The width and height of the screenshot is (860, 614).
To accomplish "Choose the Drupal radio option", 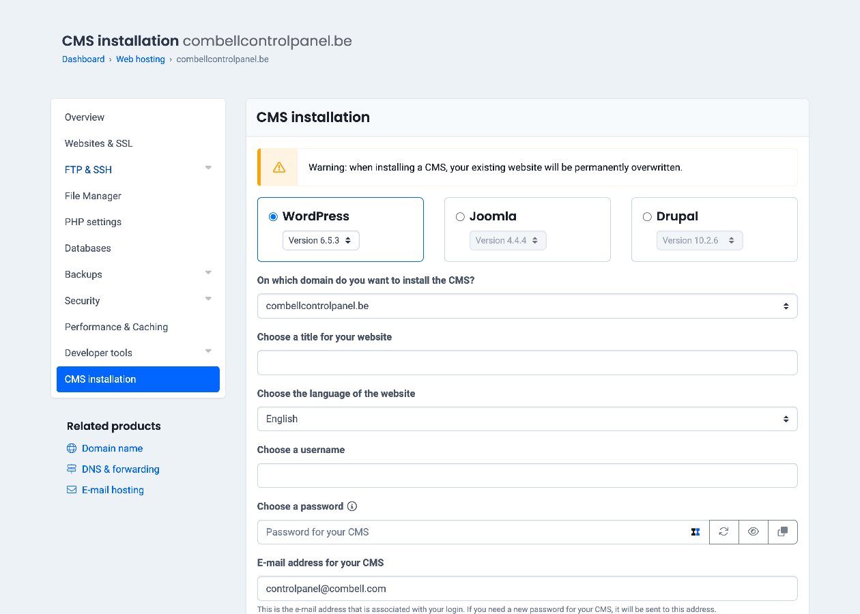I will (647, 217).
